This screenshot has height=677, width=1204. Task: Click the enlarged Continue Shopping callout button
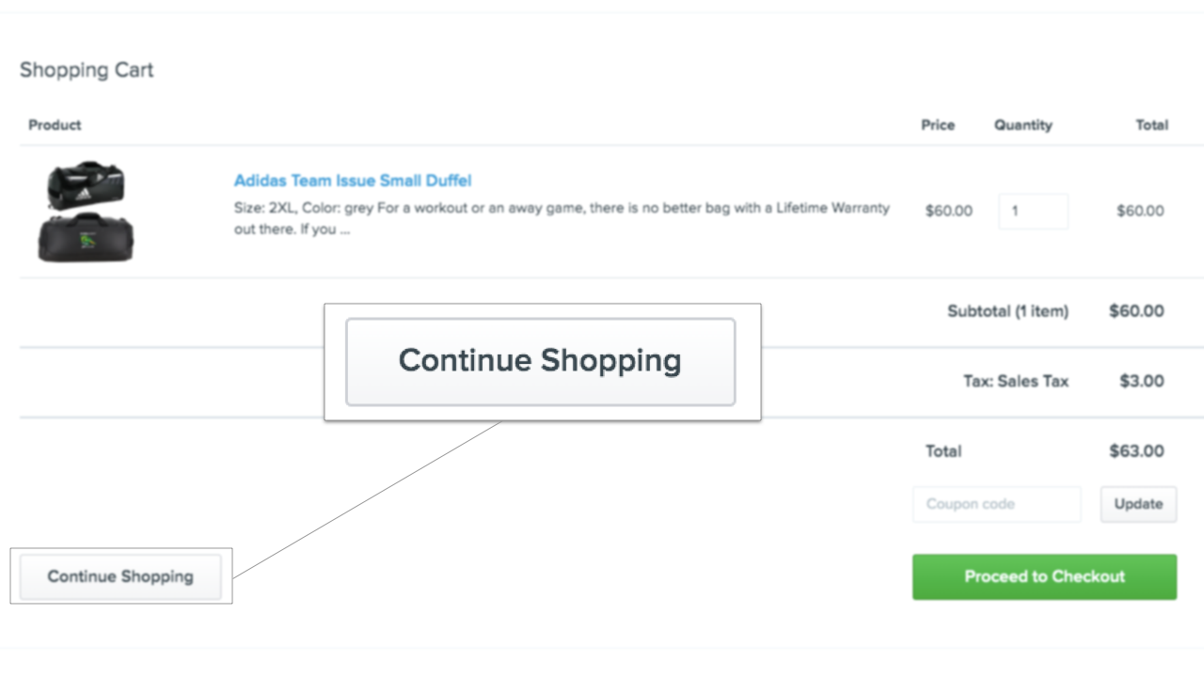click(x=540, y=362)
